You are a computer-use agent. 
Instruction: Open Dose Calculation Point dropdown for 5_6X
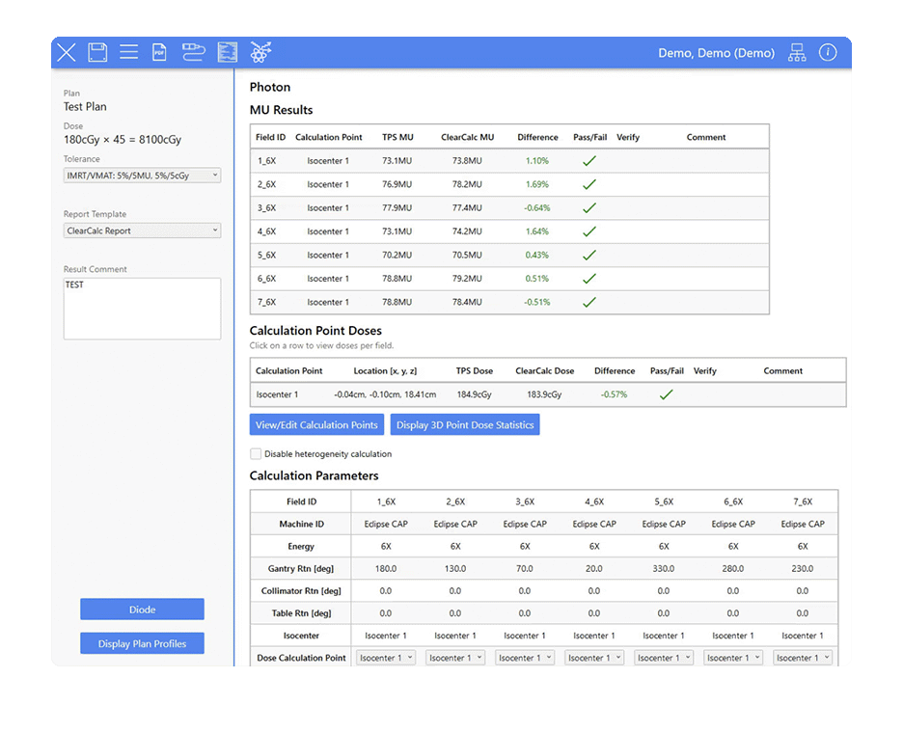(x=664, y=658)
